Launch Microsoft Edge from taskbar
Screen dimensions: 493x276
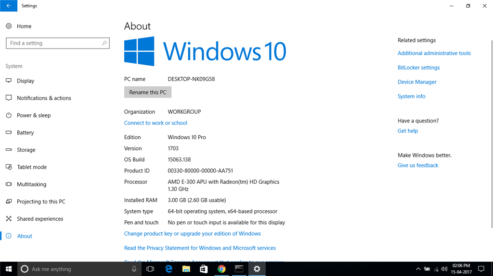coord(169,269)
